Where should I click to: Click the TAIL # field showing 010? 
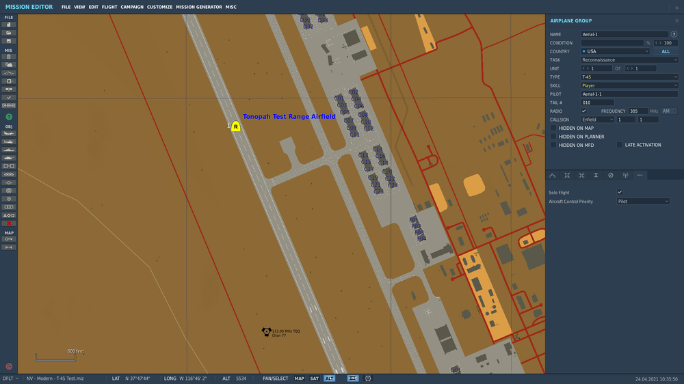[597, 102]
